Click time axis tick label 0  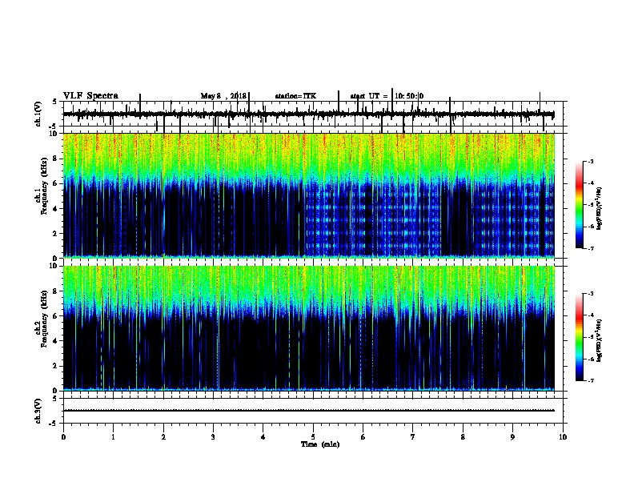click(x=63, y=437)
